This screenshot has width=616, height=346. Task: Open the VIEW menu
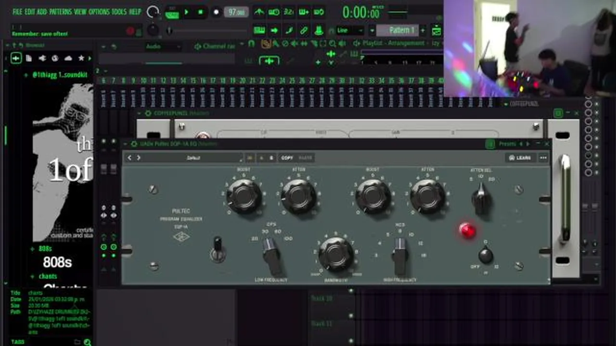(80, 12)
